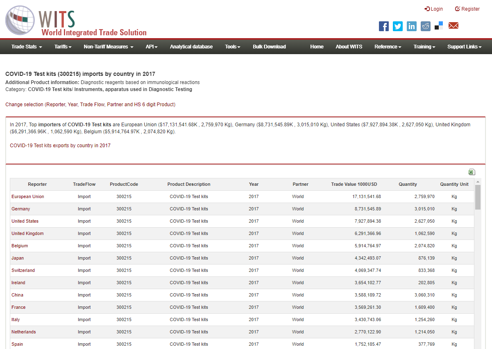Expand the Tariffs dropdown menu

(x=63, y=47)
